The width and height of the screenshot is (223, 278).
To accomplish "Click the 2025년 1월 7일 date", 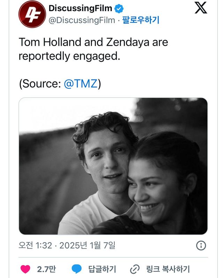I will click(x=87, y=246).
